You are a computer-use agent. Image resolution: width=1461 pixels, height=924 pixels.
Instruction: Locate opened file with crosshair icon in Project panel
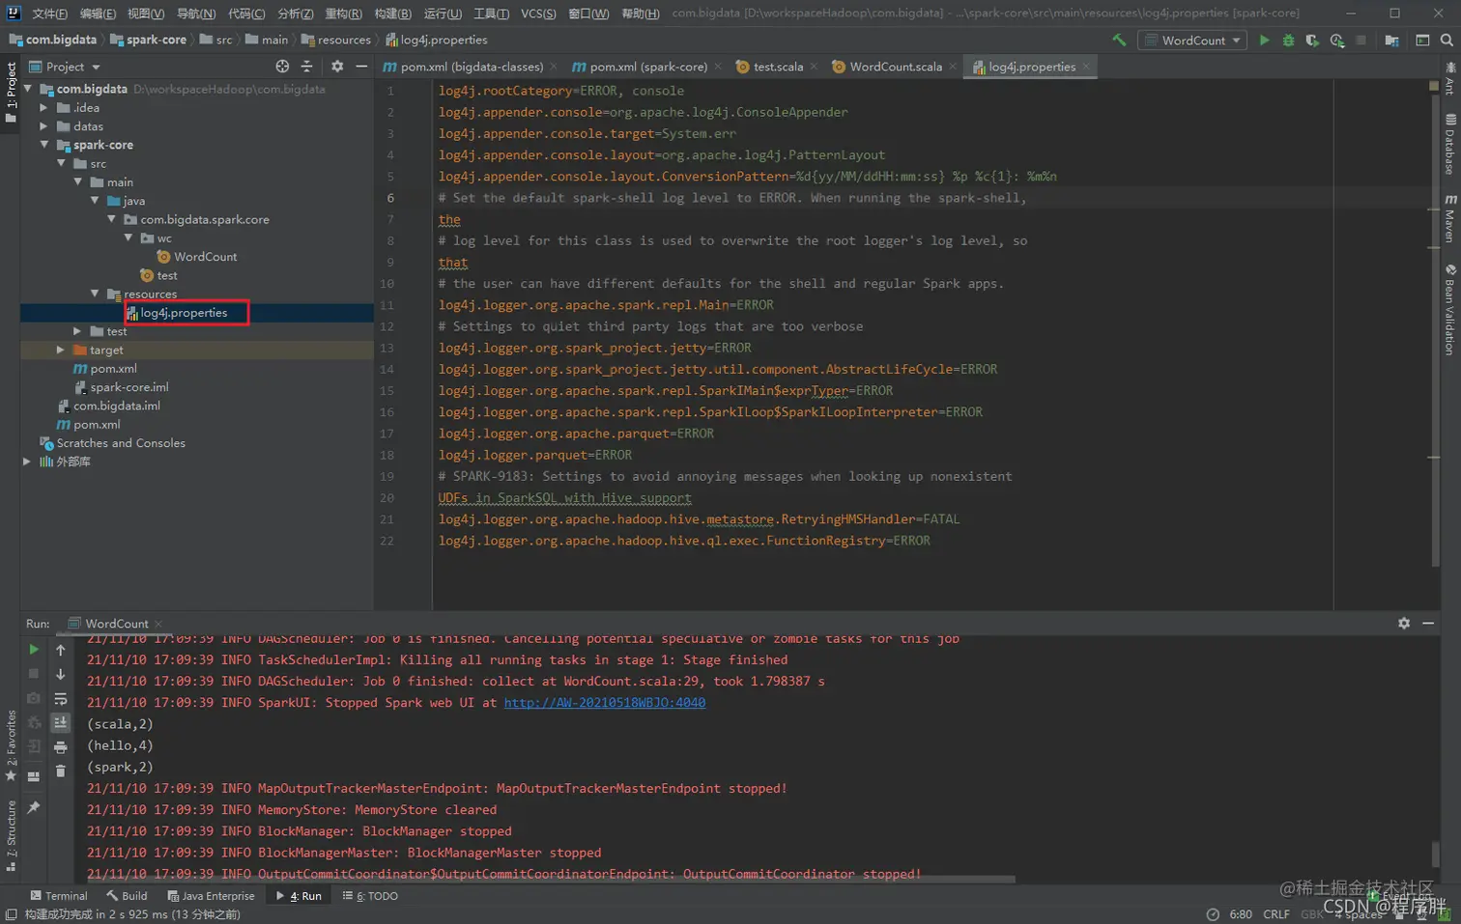[282, 67]
